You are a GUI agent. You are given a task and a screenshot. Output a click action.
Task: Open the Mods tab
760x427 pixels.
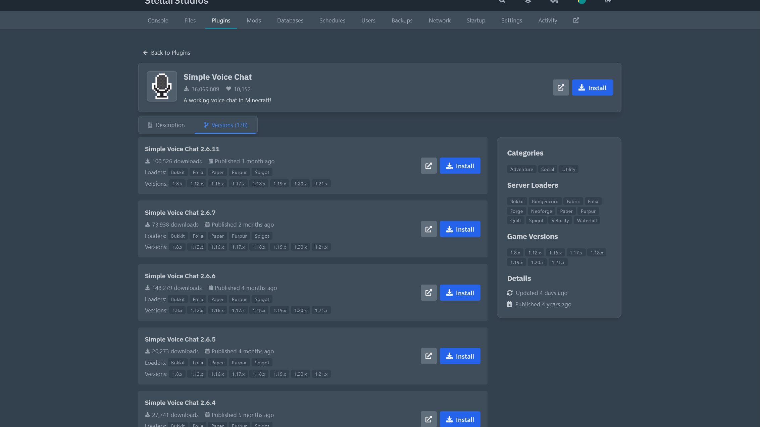pyautogui.click(x=254, y=20)
